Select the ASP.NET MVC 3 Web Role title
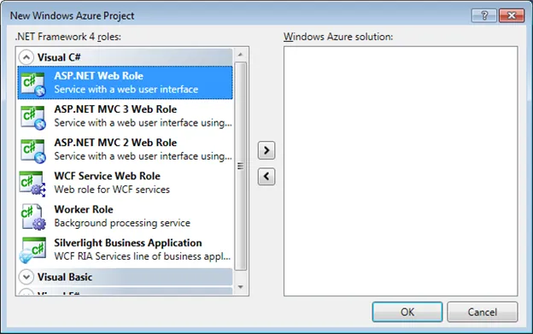The width and height of the screenshot is (533, 334). click(x=115, y=109)
